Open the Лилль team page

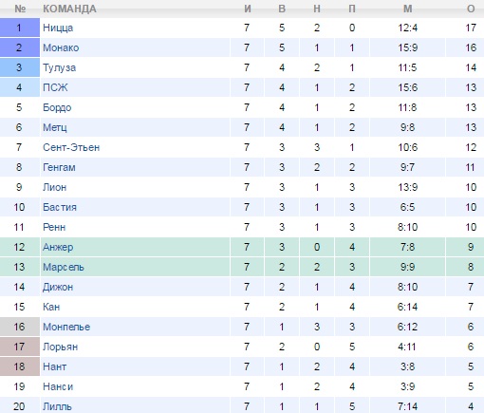coord(57,406)
